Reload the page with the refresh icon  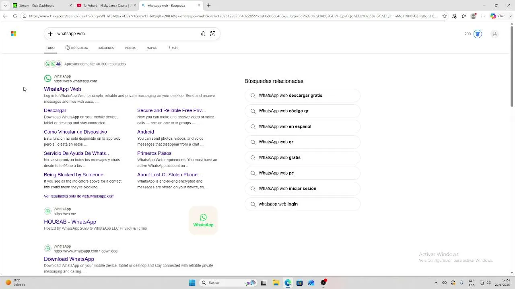tap(15, 16)
